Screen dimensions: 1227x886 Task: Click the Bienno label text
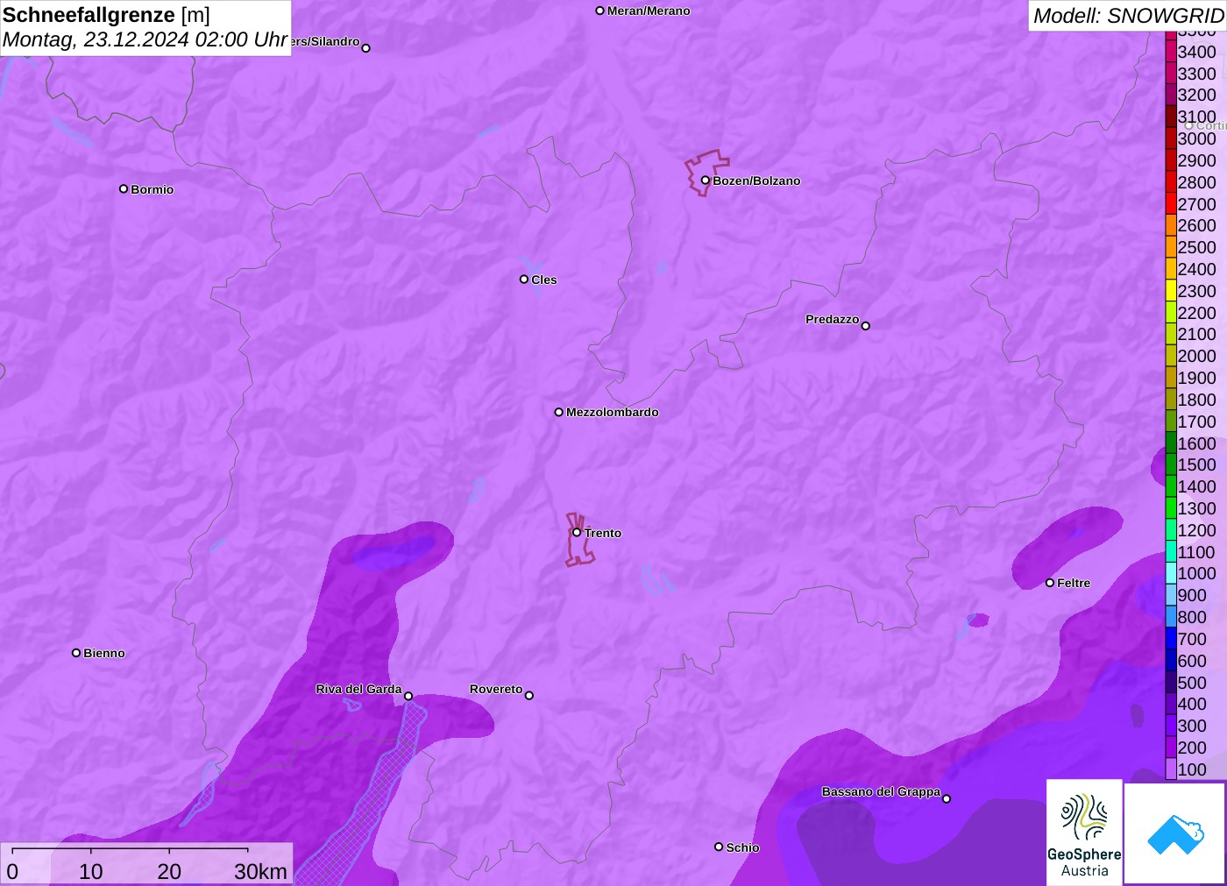coord(104,653)
